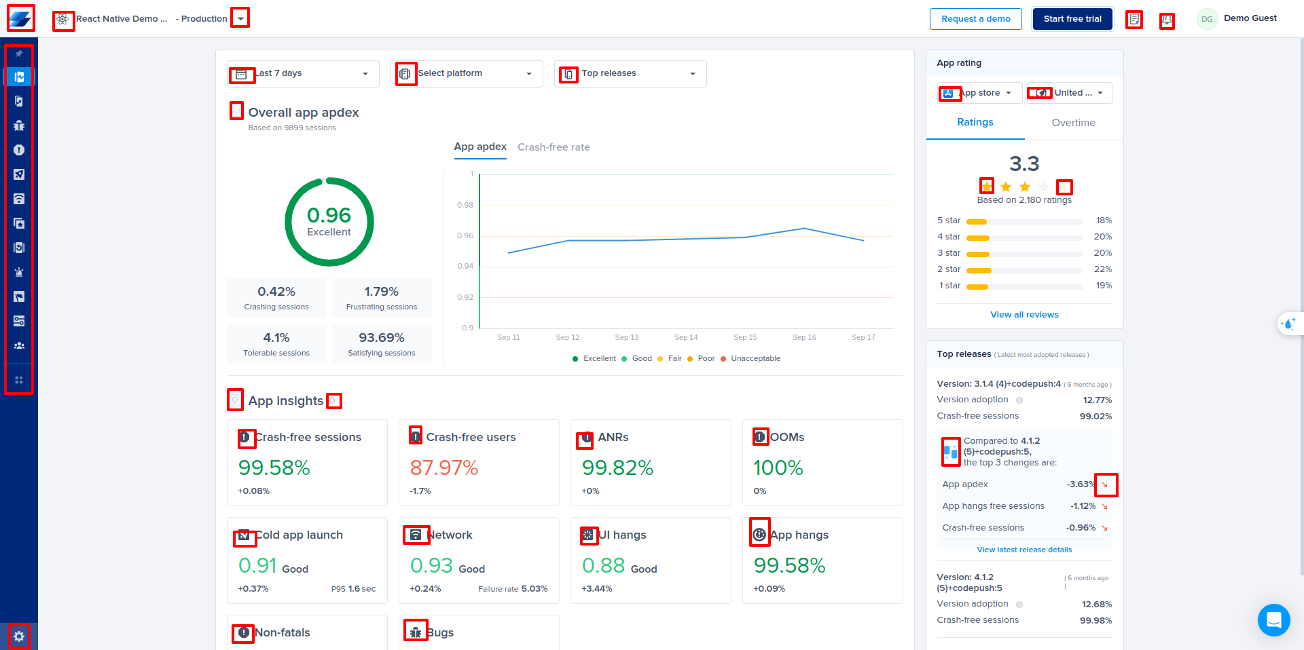Open the grid apps icon in sidebar

point(19,380)
